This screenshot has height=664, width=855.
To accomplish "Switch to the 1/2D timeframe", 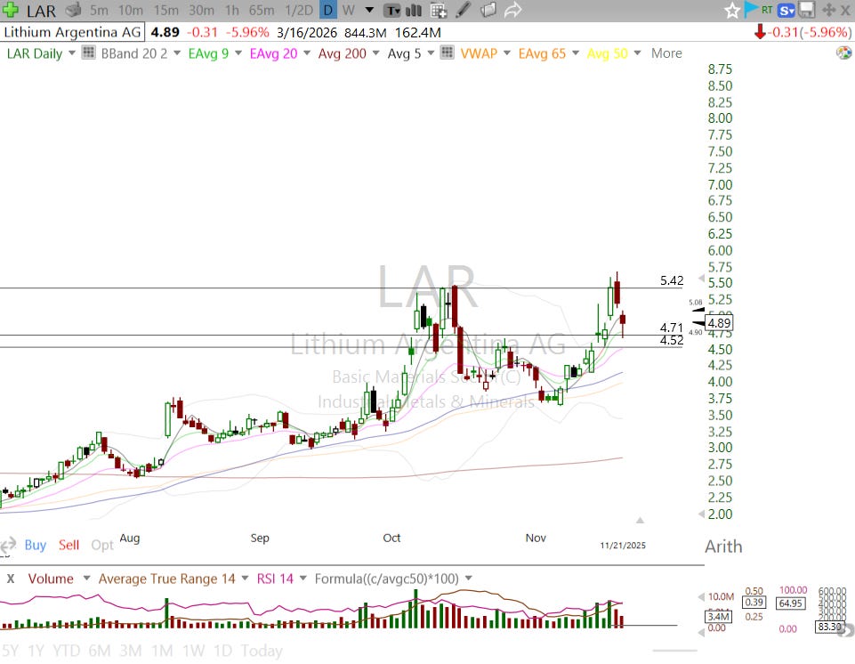I will (x=299, y=11).
